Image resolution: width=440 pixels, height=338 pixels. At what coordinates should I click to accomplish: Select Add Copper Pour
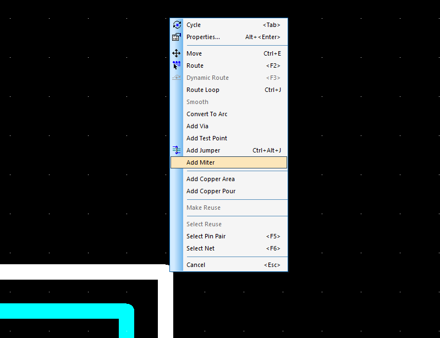(x=211, y=191)
